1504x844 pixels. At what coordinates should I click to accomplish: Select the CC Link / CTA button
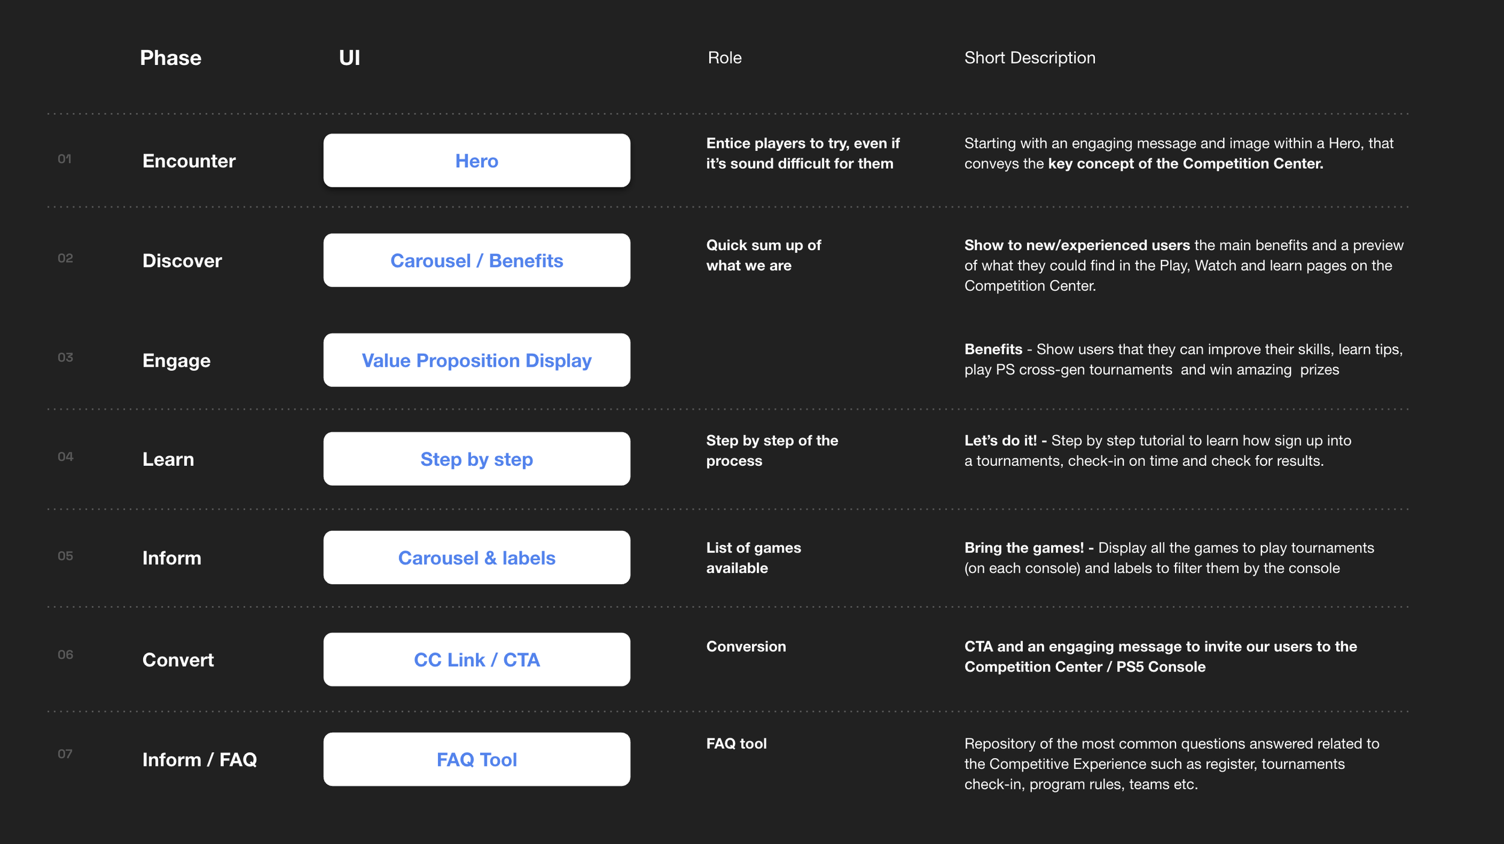click(x=476, y=659)
